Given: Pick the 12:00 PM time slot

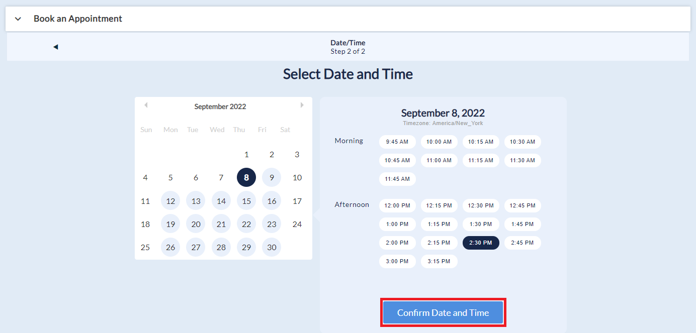Looking at the screenshot, I should (397, 205).
